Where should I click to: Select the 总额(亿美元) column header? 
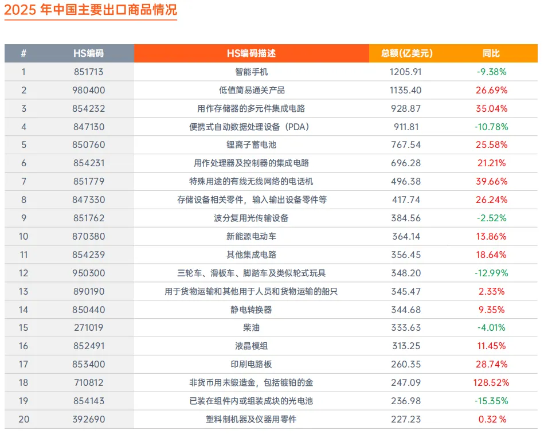(x=405, y=53)
